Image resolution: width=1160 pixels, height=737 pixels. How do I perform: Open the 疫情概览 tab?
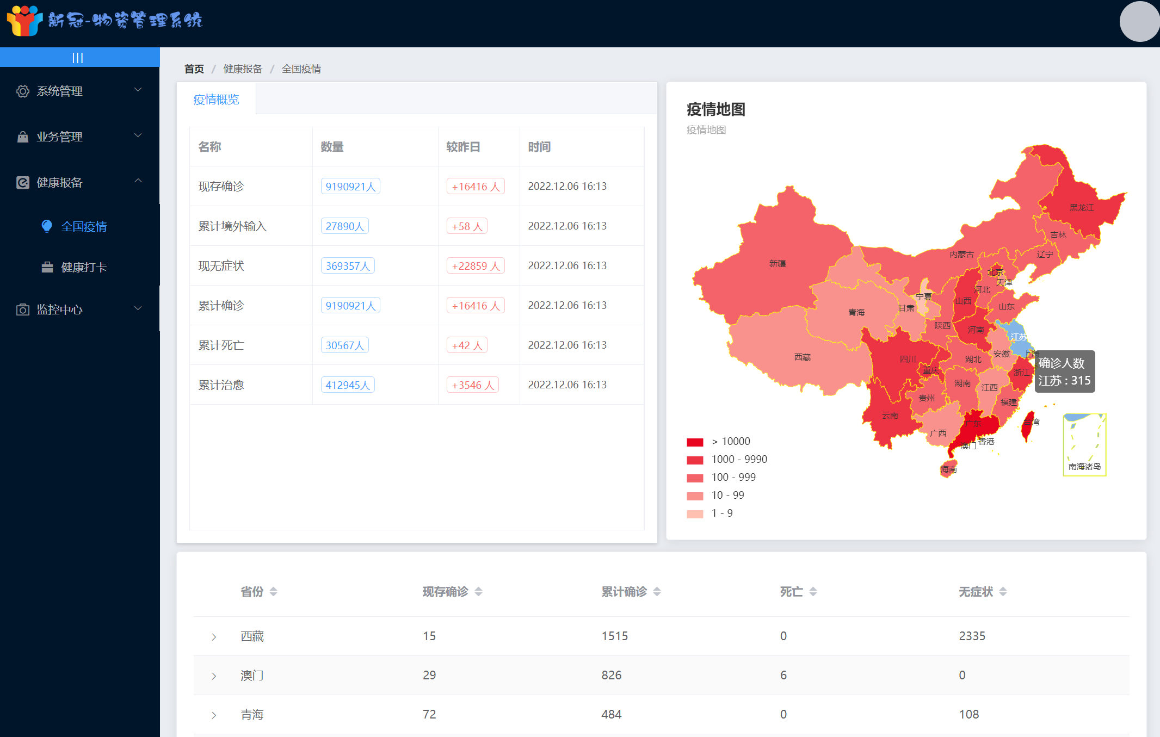click(x=216, y=100)
